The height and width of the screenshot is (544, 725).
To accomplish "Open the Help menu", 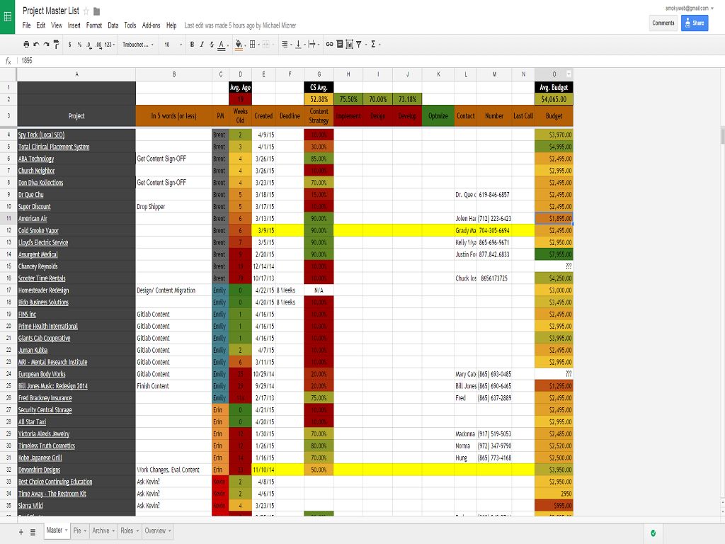I will tap(171, 25).
